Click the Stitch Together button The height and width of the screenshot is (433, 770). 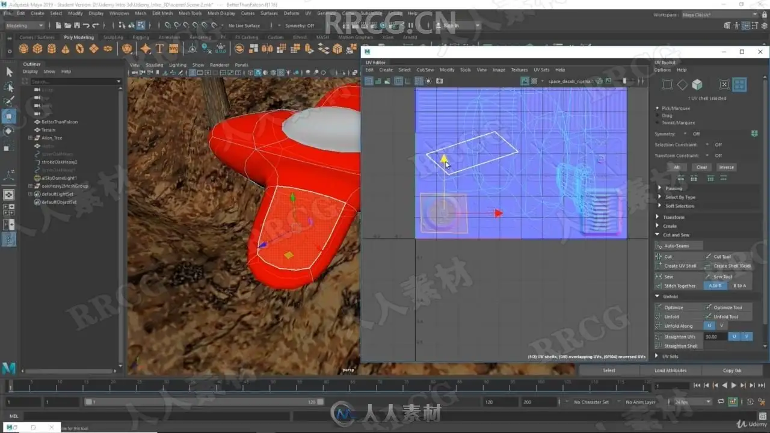(x=680, y=286)
